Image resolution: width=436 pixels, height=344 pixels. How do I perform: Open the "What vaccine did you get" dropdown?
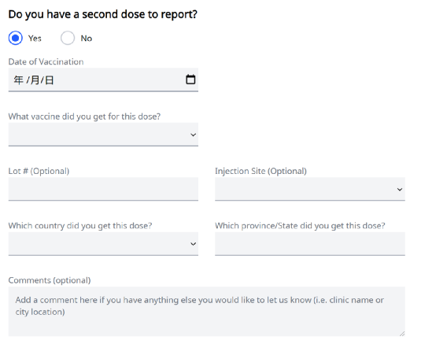(x=103, y=135)
